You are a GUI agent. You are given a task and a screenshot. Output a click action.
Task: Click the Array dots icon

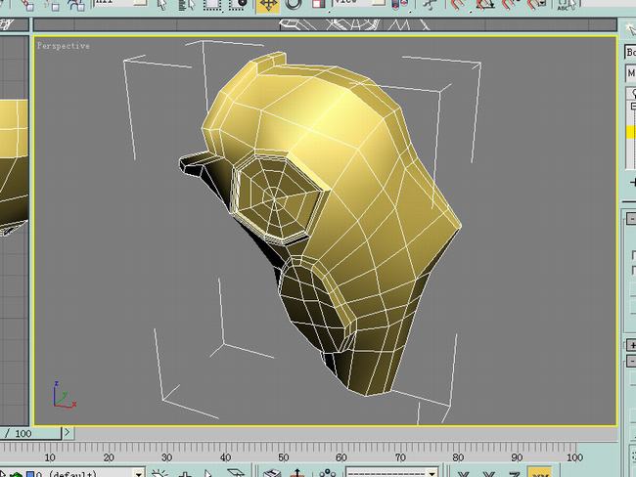tap(328, 473)
